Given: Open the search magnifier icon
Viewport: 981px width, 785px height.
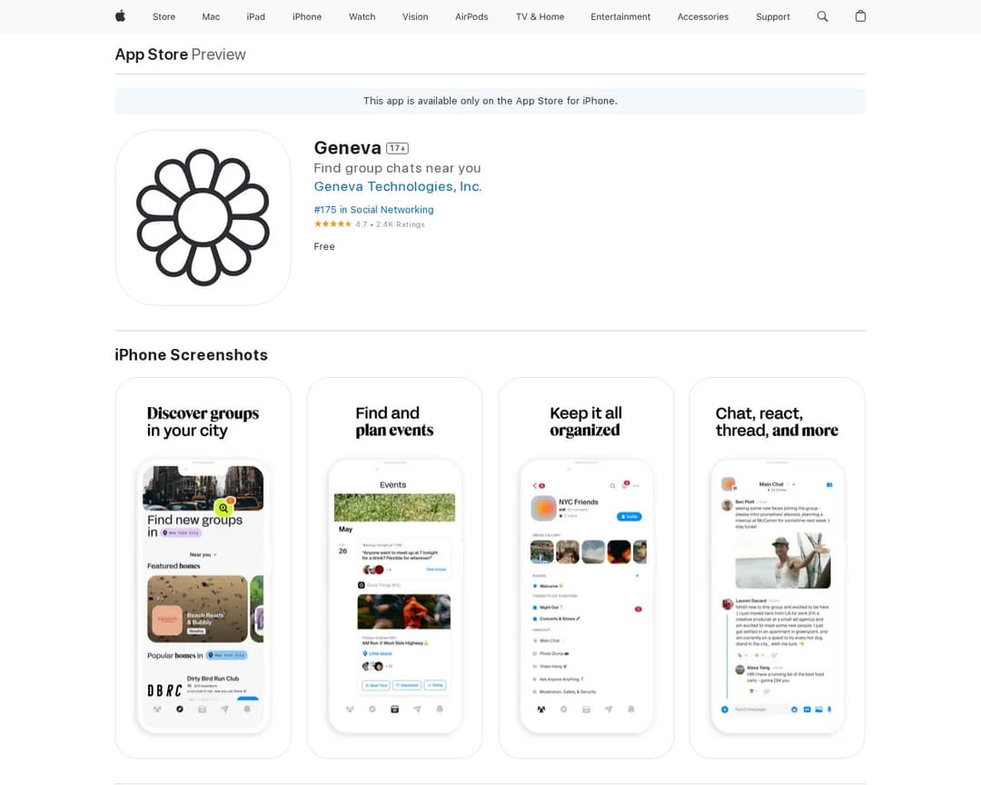Looking at the screenshot, I should [x=822, y=16].
